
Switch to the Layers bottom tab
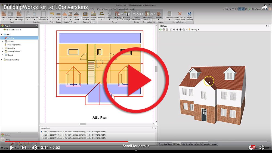[x=193, y=144]
